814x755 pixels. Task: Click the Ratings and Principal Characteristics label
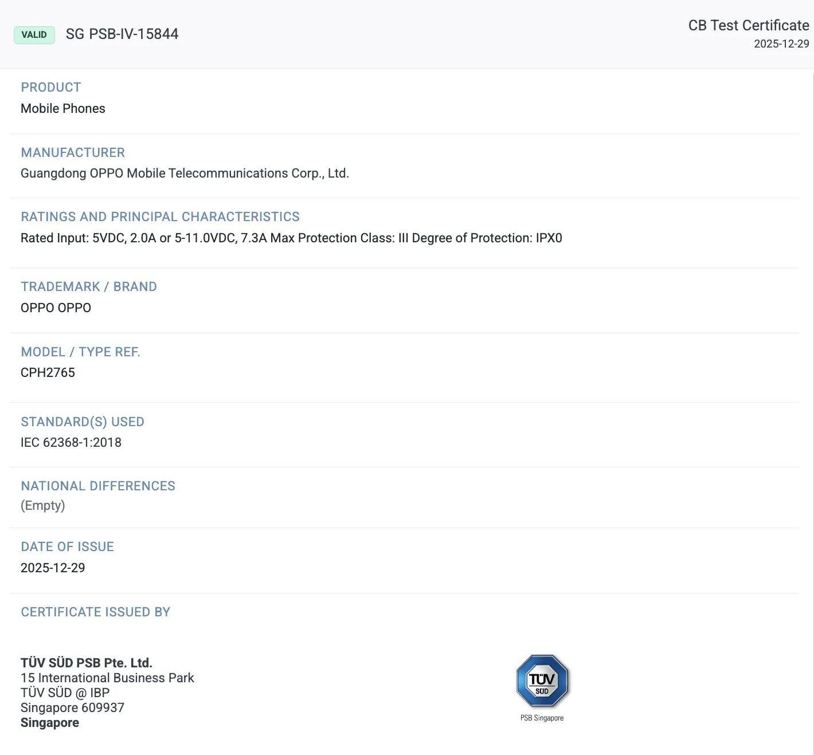(160, 217)
